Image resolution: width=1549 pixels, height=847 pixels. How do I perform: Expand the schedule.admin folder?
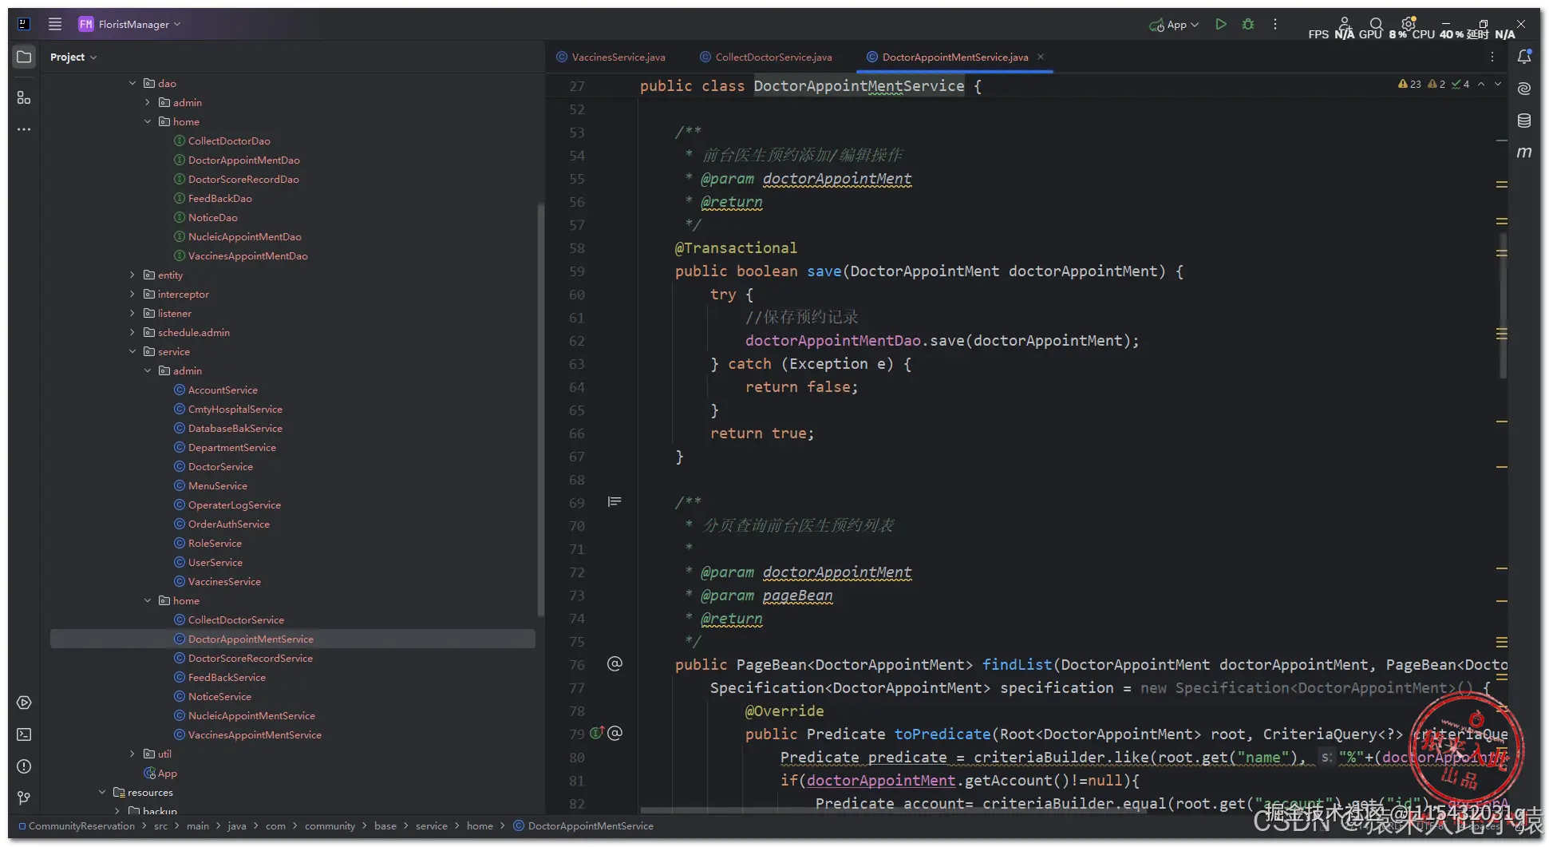pos(132,332)
